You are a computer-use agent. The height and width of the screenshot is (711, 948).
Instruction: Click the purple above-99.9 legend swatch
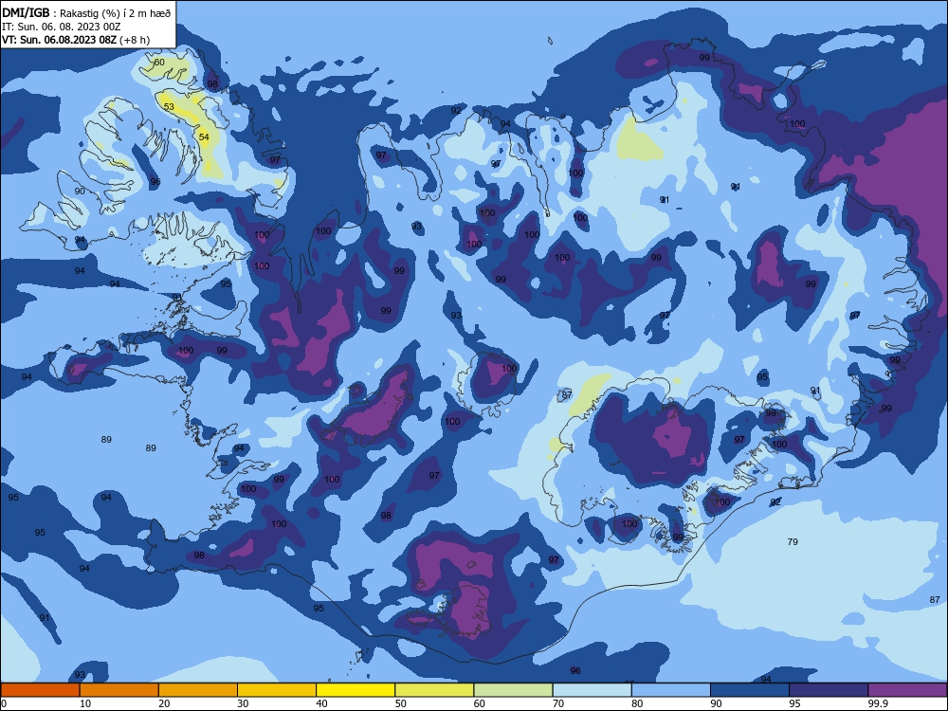907,690
